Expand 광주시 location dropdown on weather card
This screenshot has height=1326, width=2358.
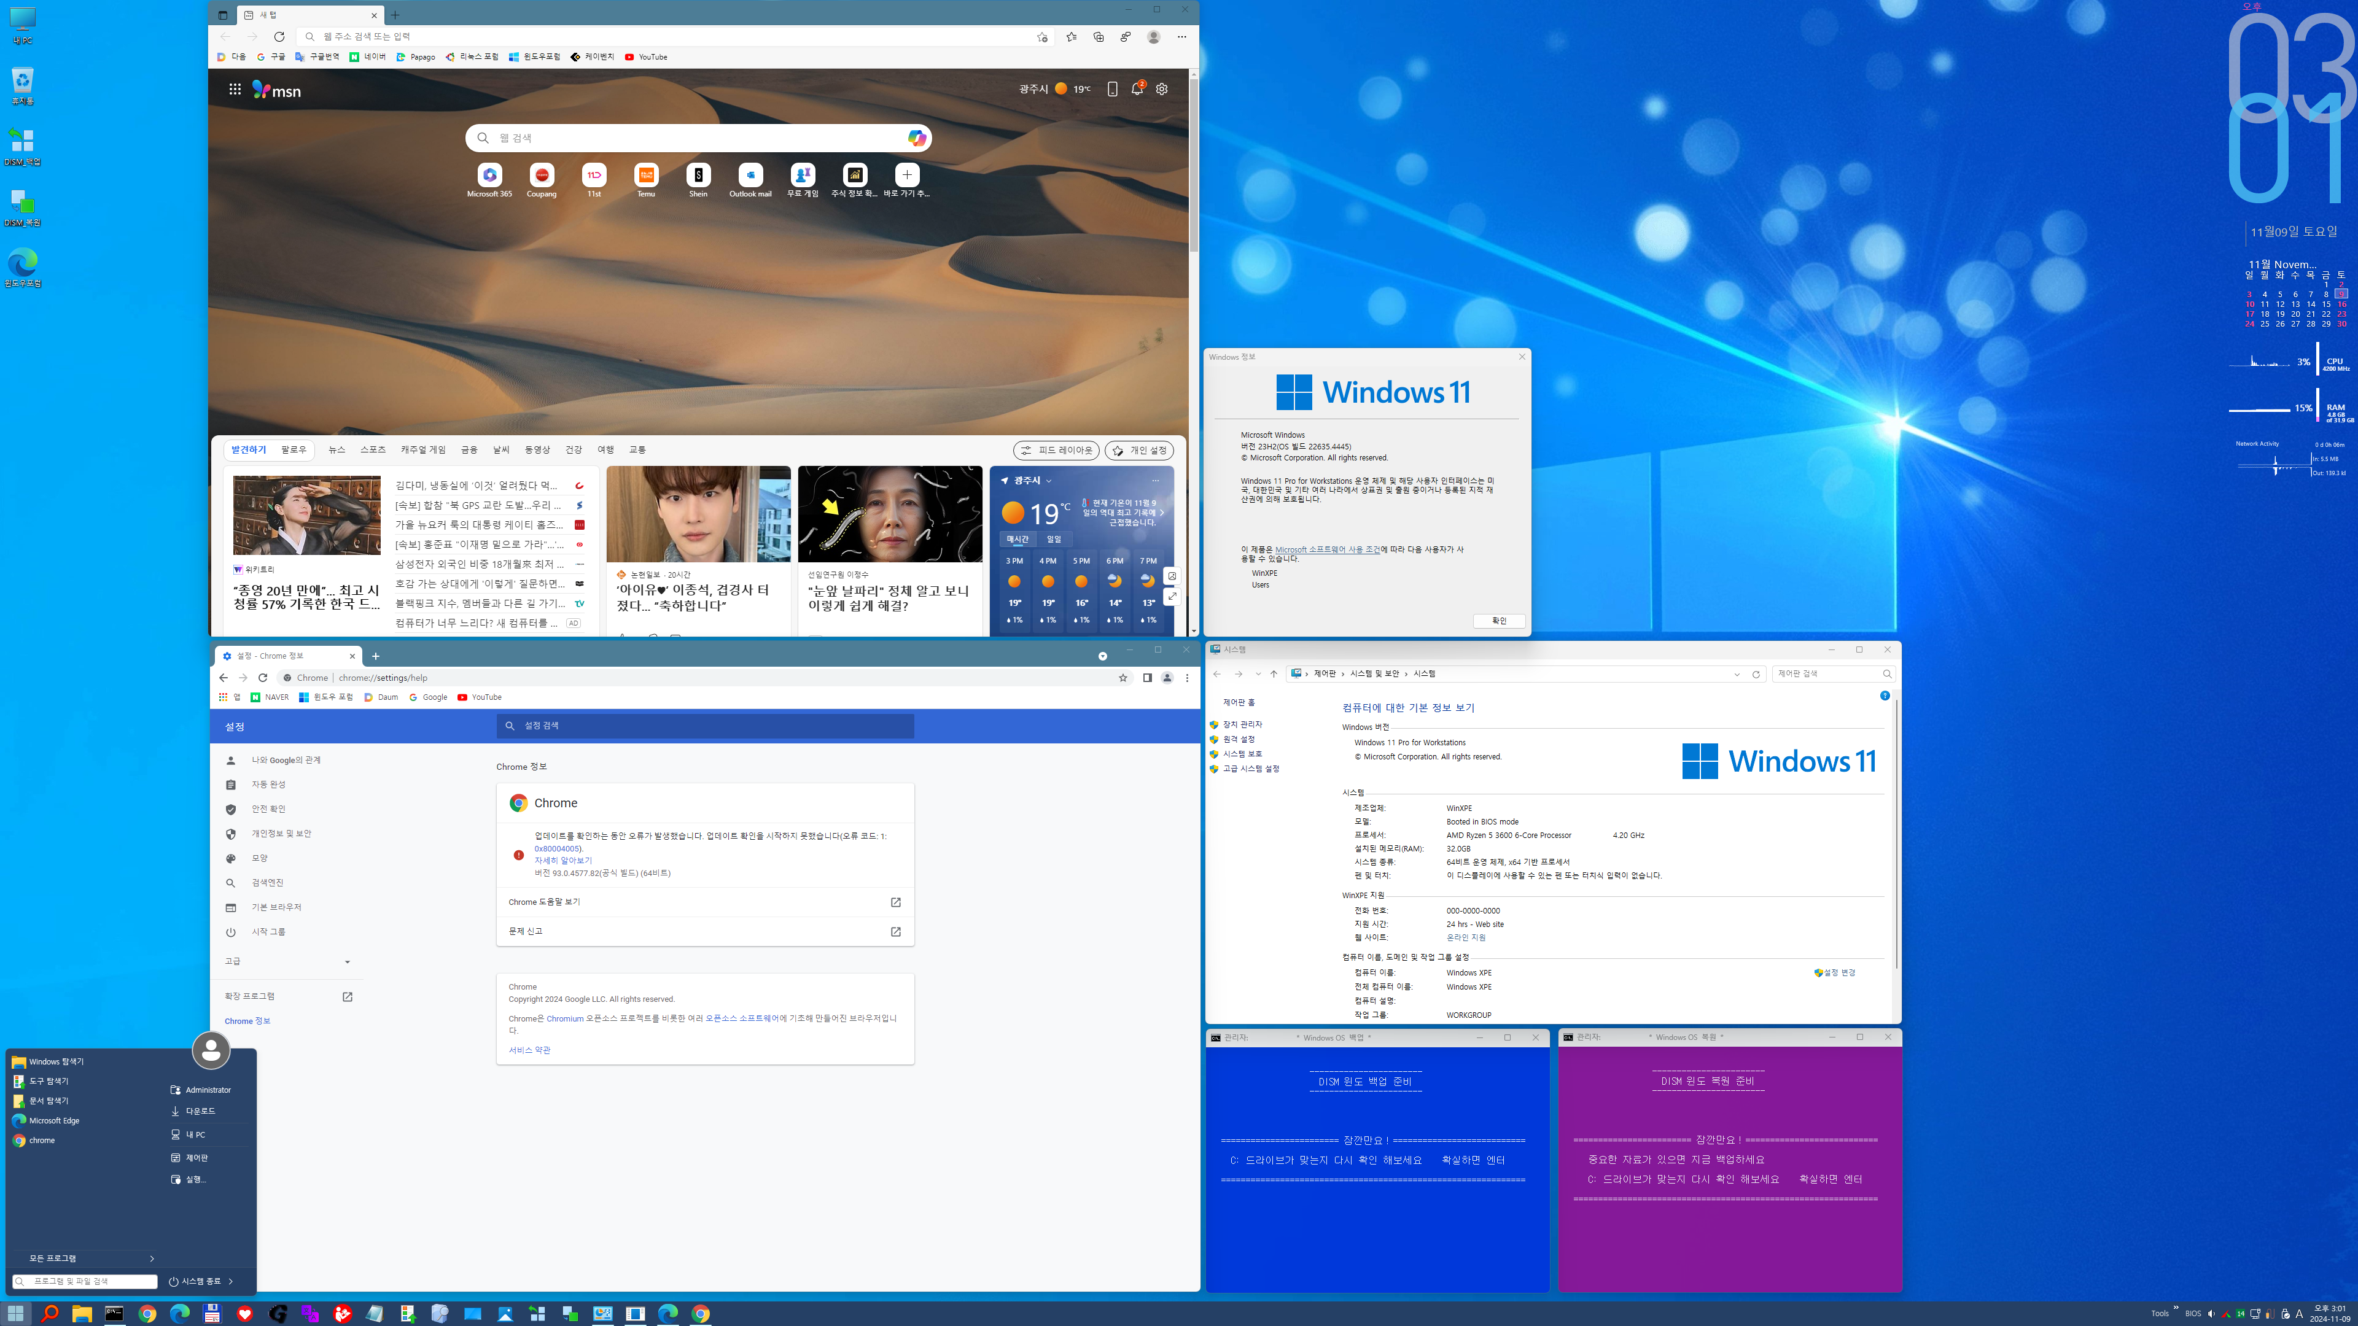(1049, 481)
